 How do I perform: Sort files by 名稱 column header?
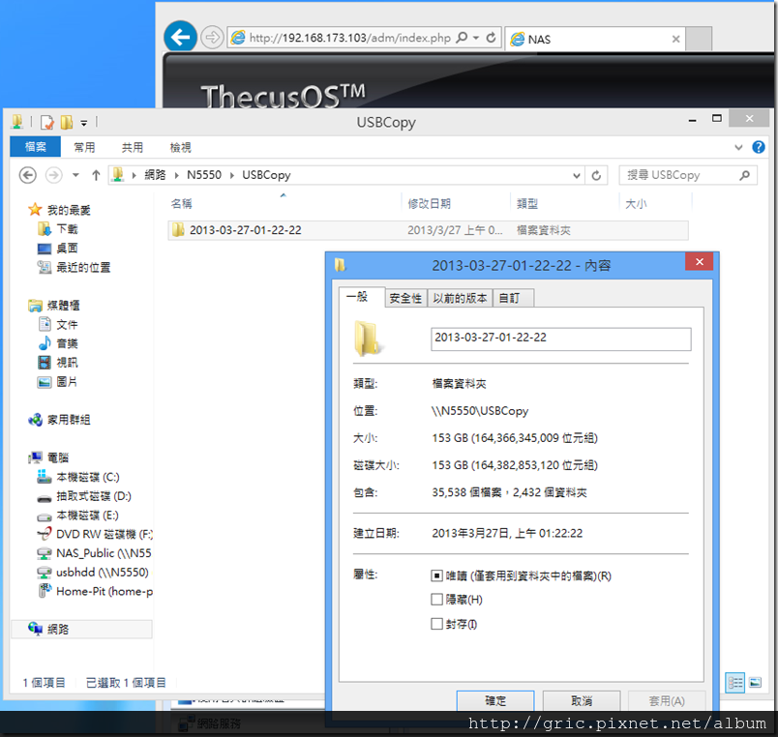(182, 203)
